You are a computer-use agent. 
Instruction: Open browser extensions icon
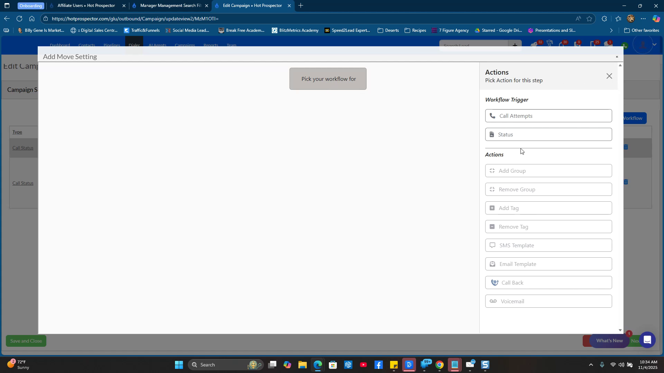604,19
